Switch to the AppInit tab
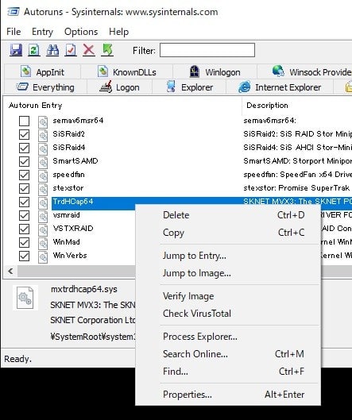 43,72
